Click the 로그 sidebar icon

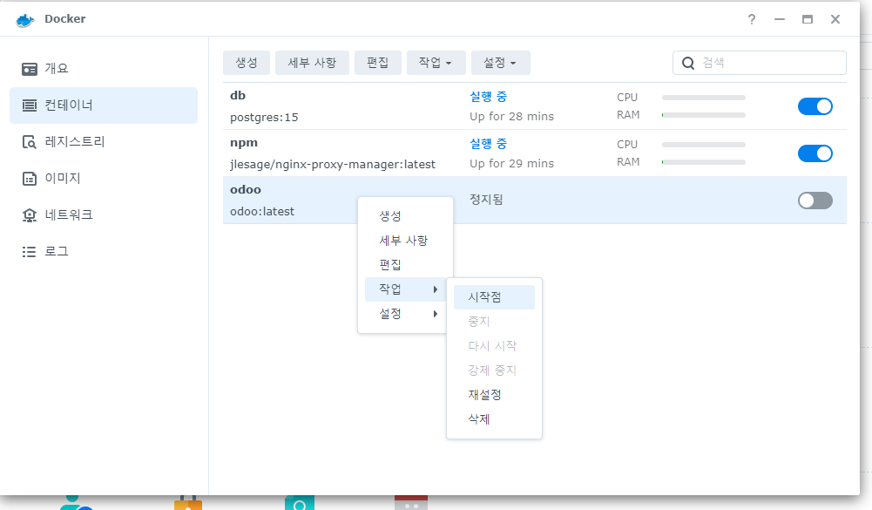30,252
